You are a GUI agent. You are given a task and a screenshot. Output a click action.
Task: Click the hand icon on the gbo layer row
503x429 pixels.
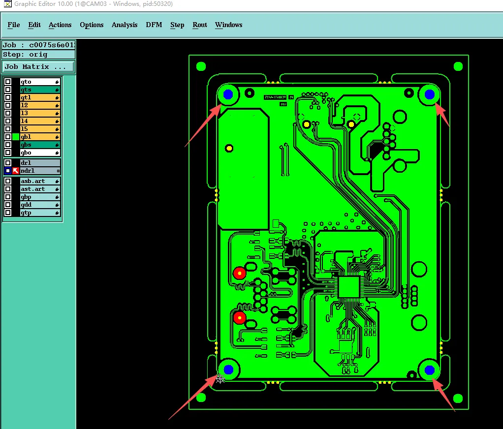click(x=57, y=153)
